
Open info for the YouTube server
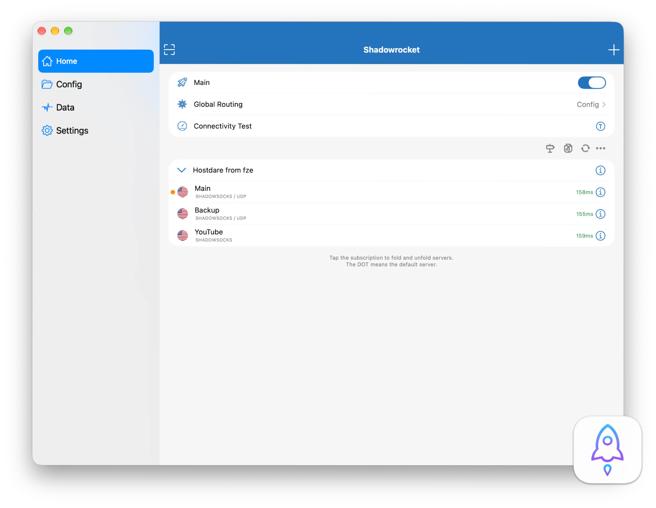tap(600, 236)
